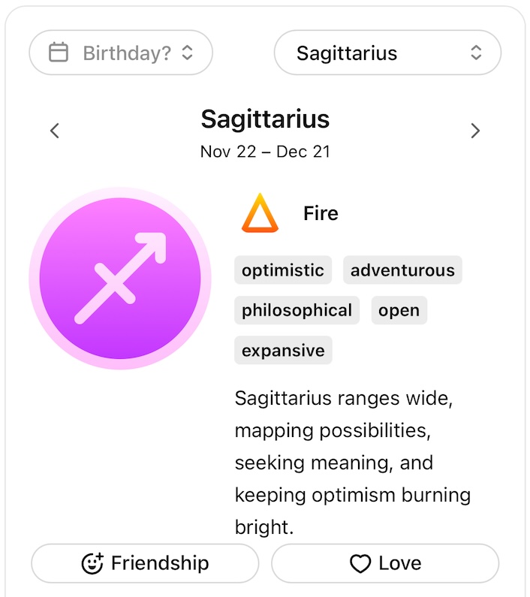Image resolution: width=530 pixels, height=597 pixels.
Task: Select the Love compatibility tab
Action: [385, 563]
